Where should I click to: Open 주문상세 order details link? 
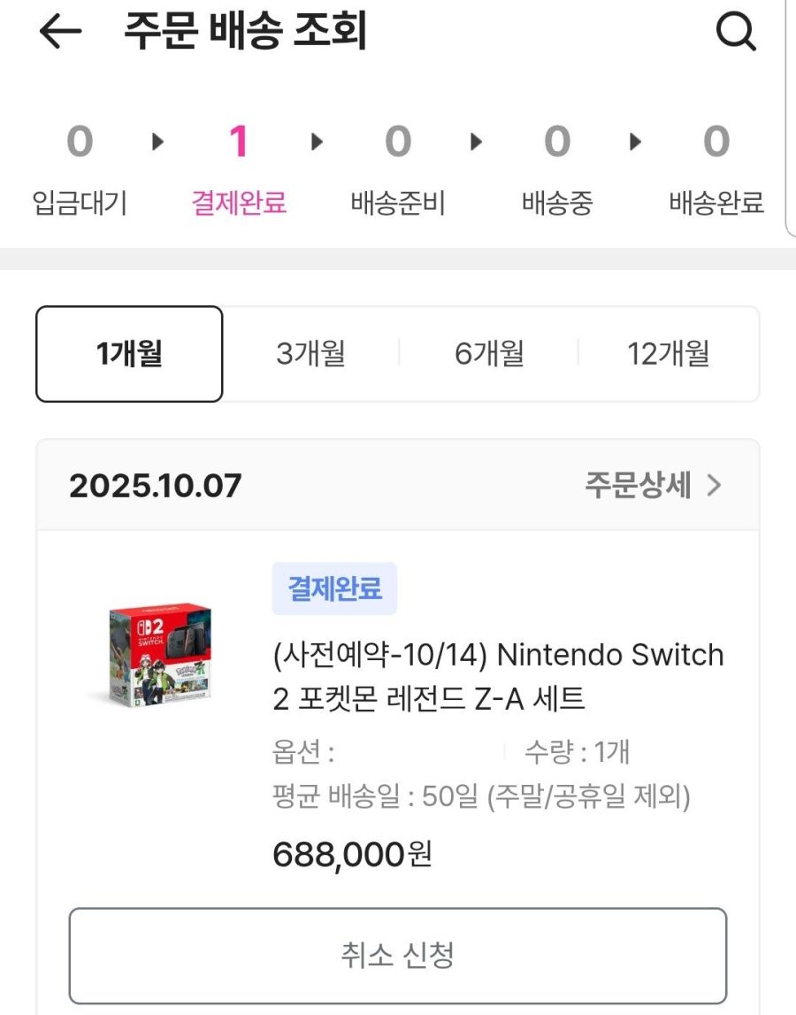(637, 485)
